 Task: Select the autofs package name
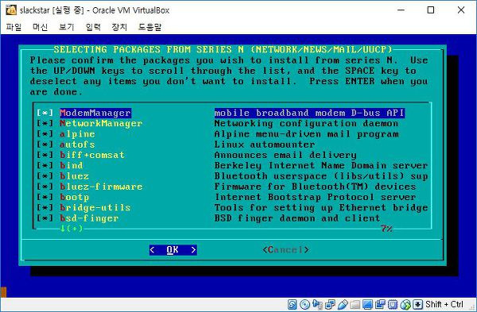(x=77, y=144)
